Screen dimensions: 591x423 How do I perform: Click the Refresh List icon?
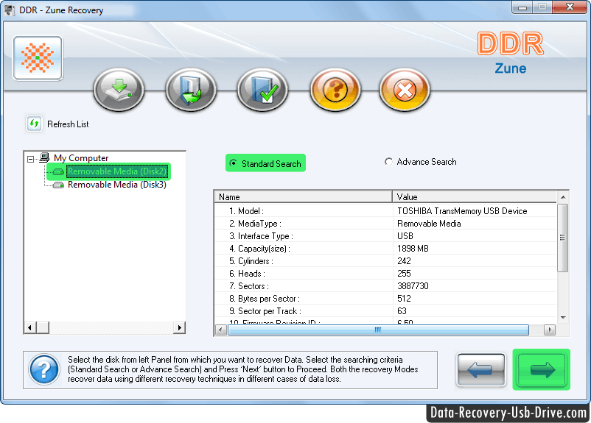click(35, 124)
